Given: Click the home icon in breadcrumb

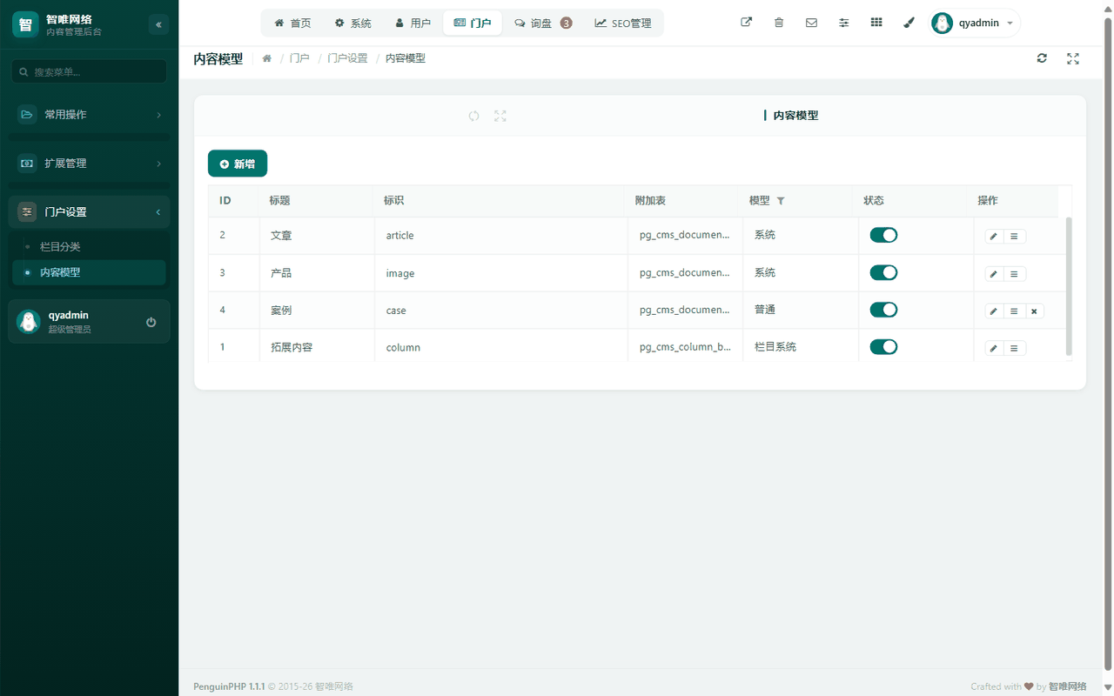Looking at the screenshot, I should pos(267,58).
